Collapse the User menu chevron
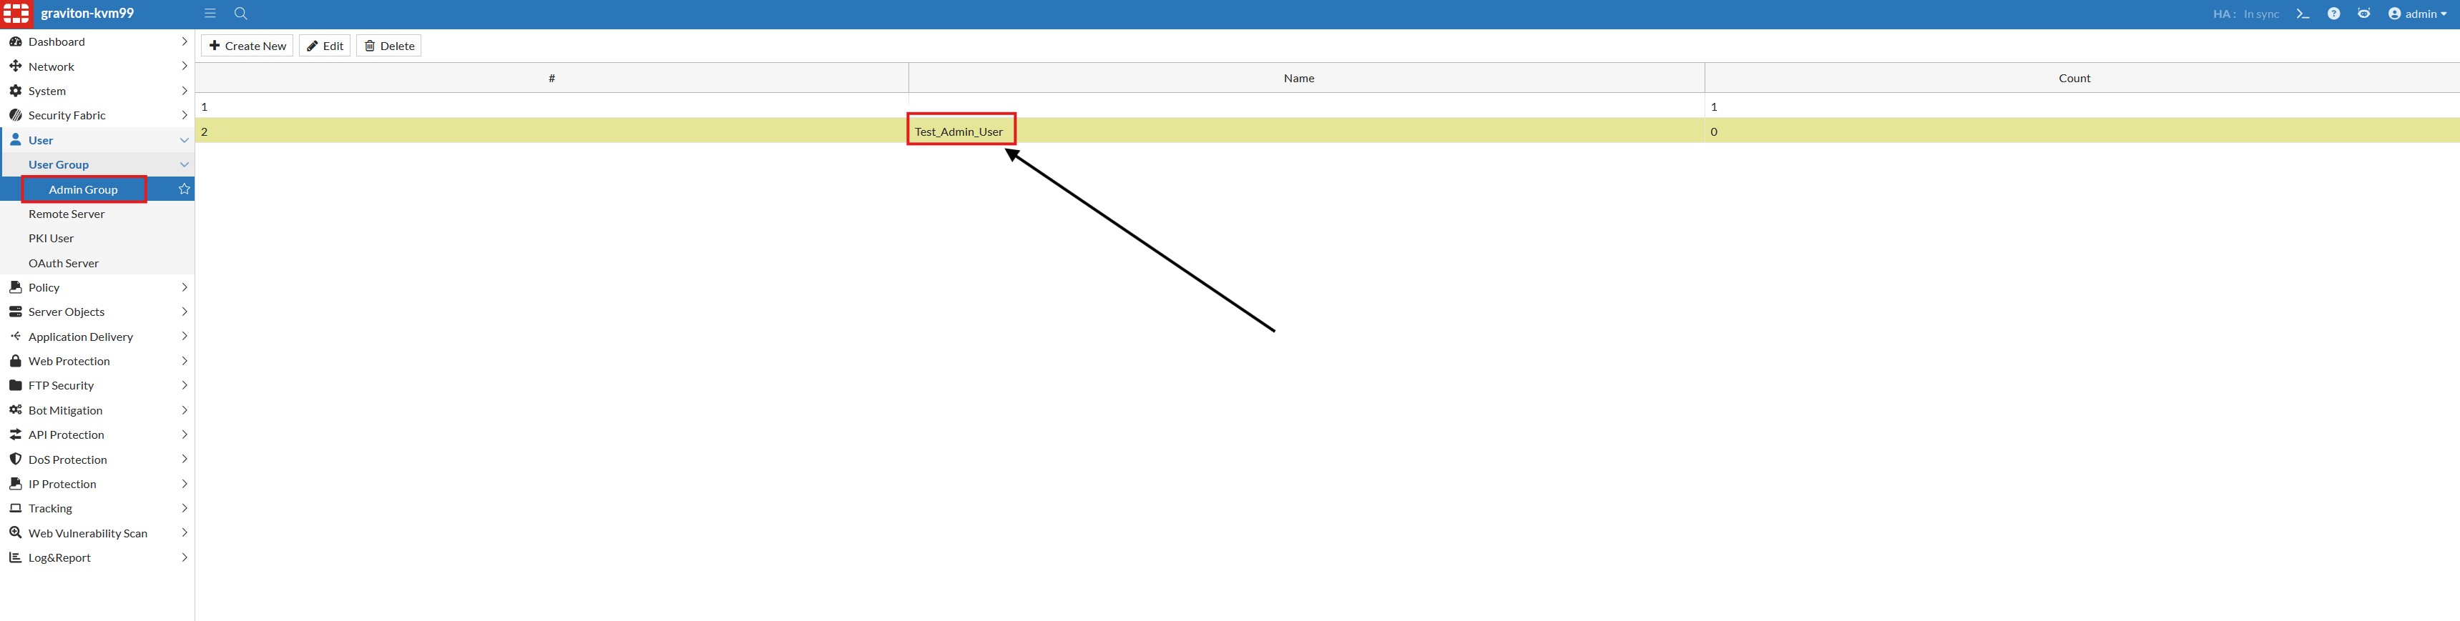The width and height of the screenshot is (2460, 621). pyautogui.click(x=185, y=140)
